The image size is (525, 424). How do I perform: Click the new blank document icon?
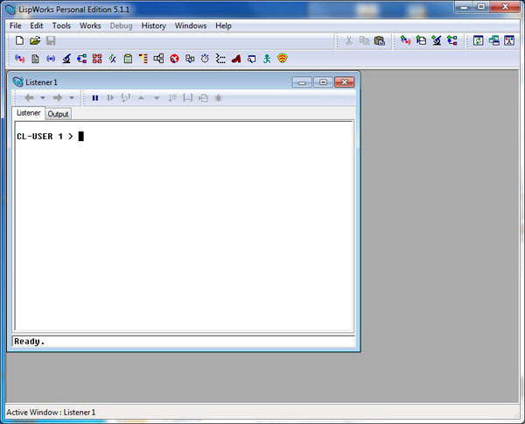19,41
